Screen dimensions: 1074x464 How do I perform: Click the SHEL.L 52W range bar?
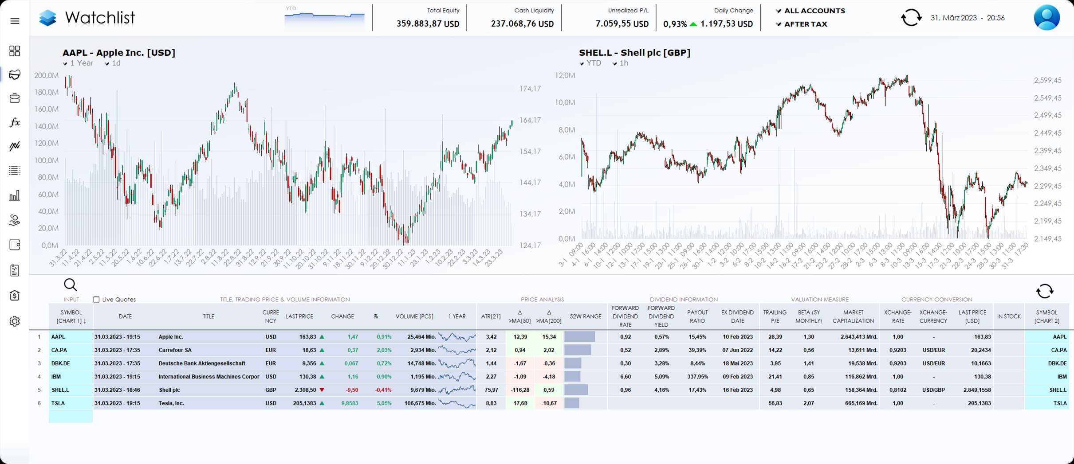pyautogui.click(x=576, y=390)
